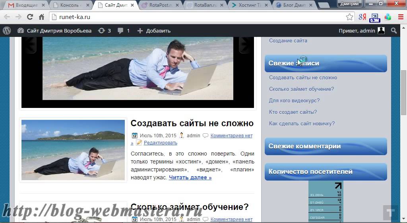Image resolution: width=407 pixels, height=223 pixels.
Task: Switch to the RotaBan tab
Action: coord(205,5)
